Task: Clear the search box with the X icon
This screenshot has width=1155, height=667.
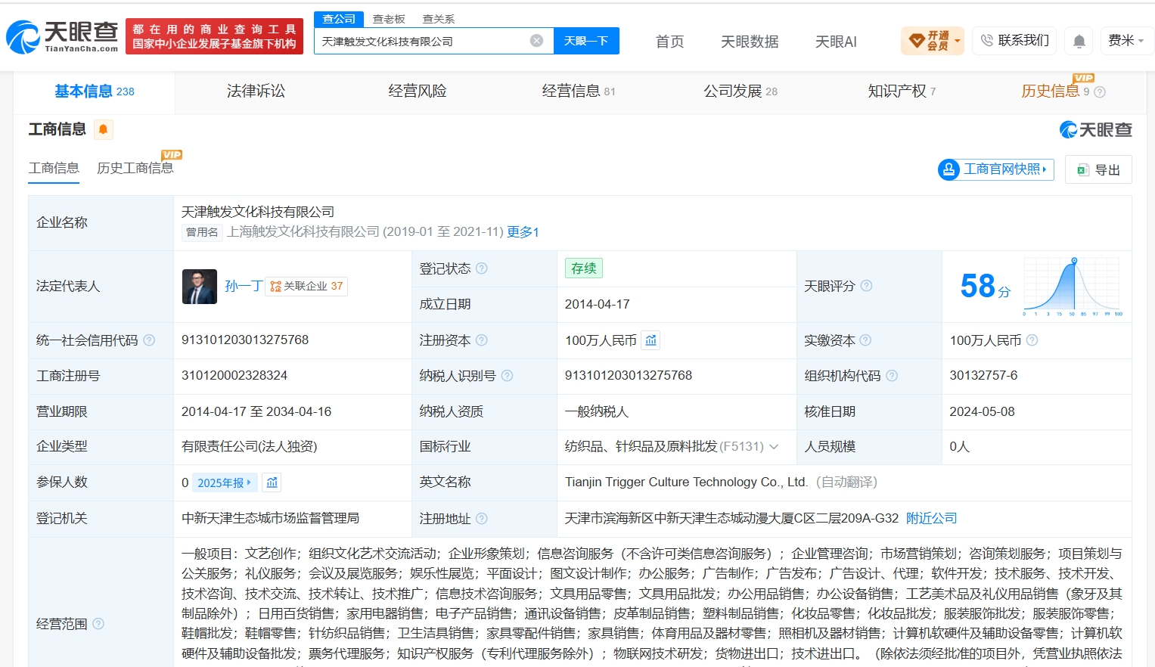Action: tap(536, 41)
